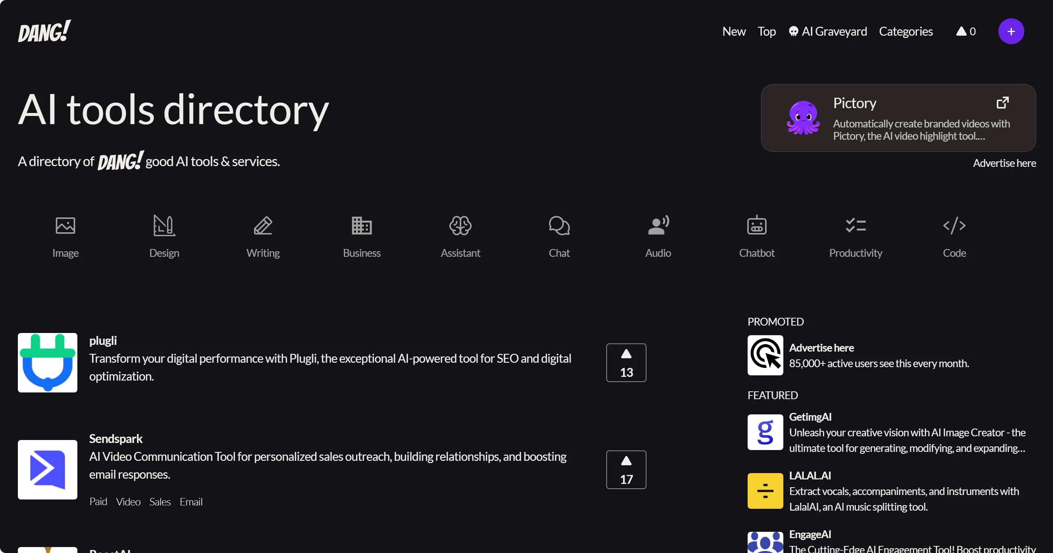This screenshot has width=1053, height=553.
Task: Select the Audio speaker icon
Action: [658, 226]
